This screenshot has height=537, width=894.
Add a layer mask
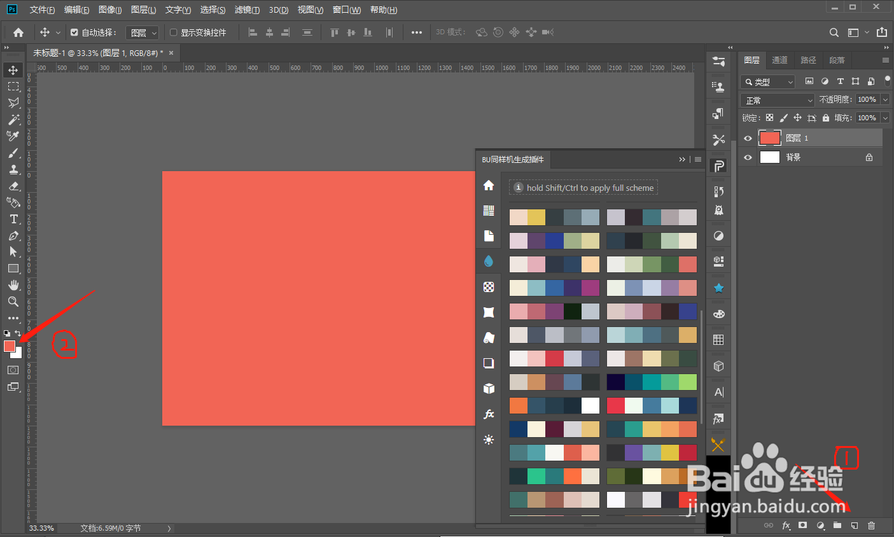tap(803, 526)
